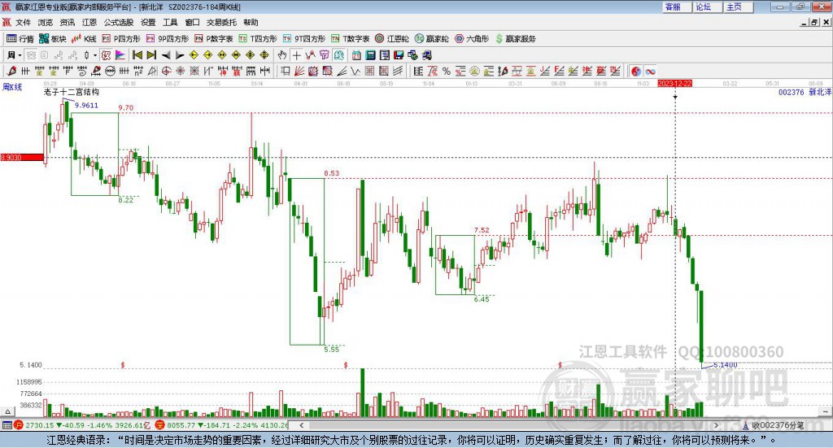Click the first $ dividend marker

(x=123, y=365)
